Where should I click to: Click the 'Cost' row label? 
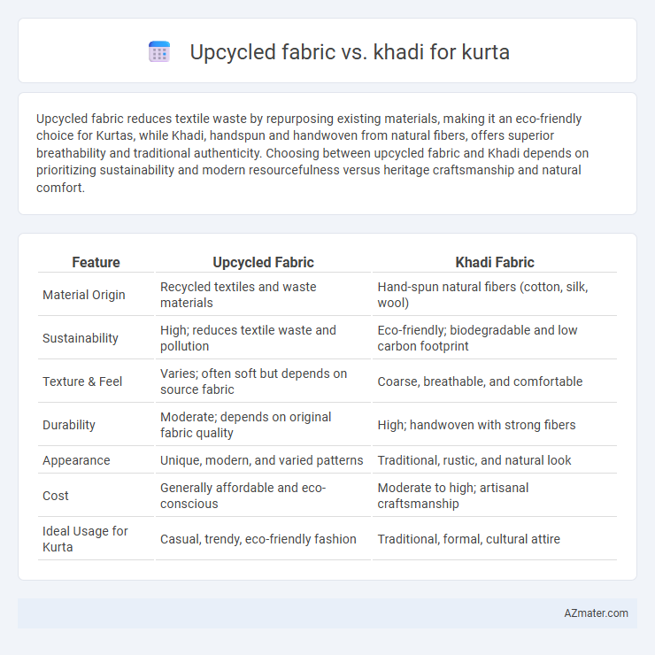(56, 496)
